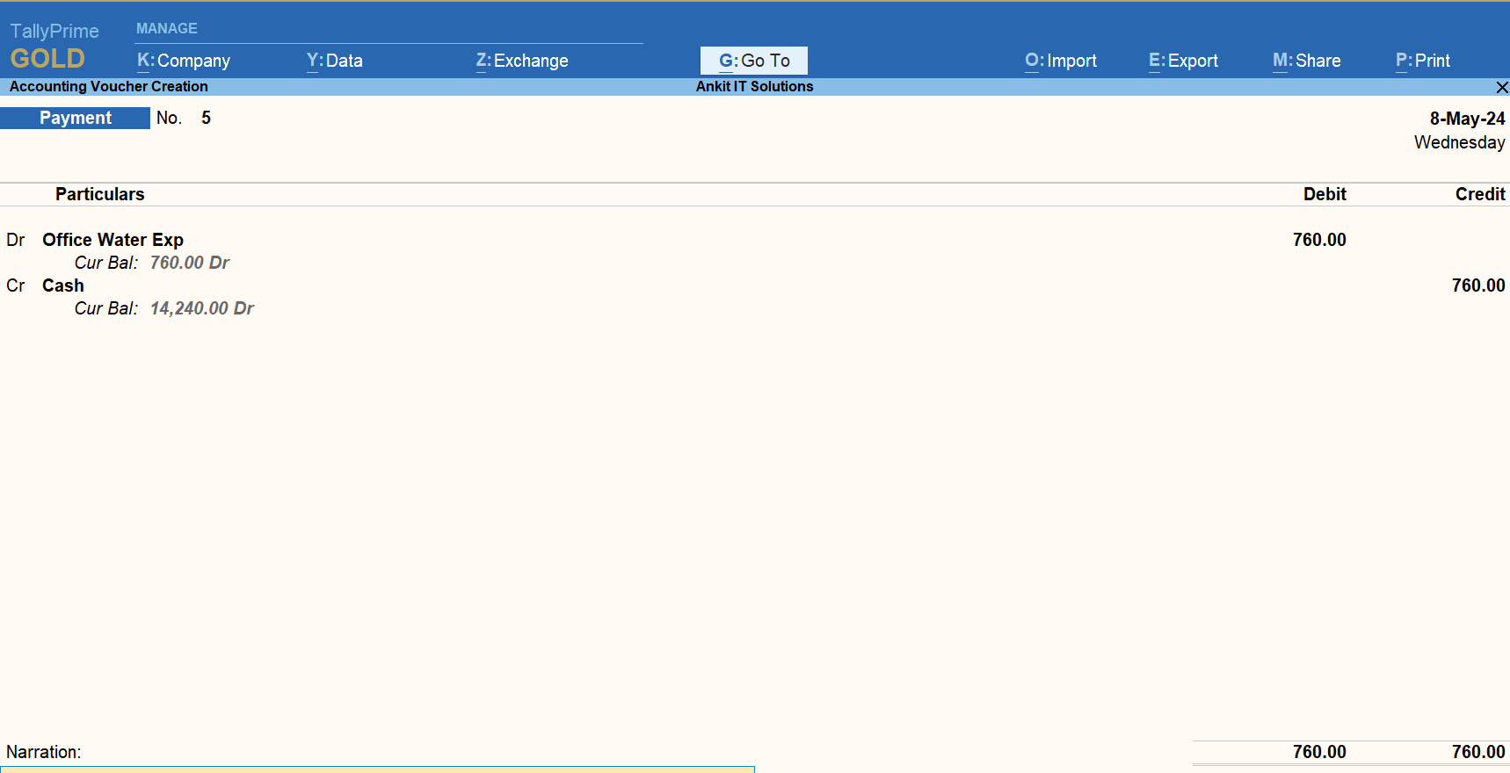Screen dimensions: 1510x773
Task: Select the Office Water Exp ledger entry
Action: [x=113, y=240]
